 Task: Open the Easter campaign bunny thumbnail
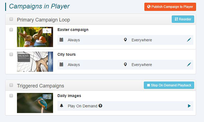coord(35,37)
